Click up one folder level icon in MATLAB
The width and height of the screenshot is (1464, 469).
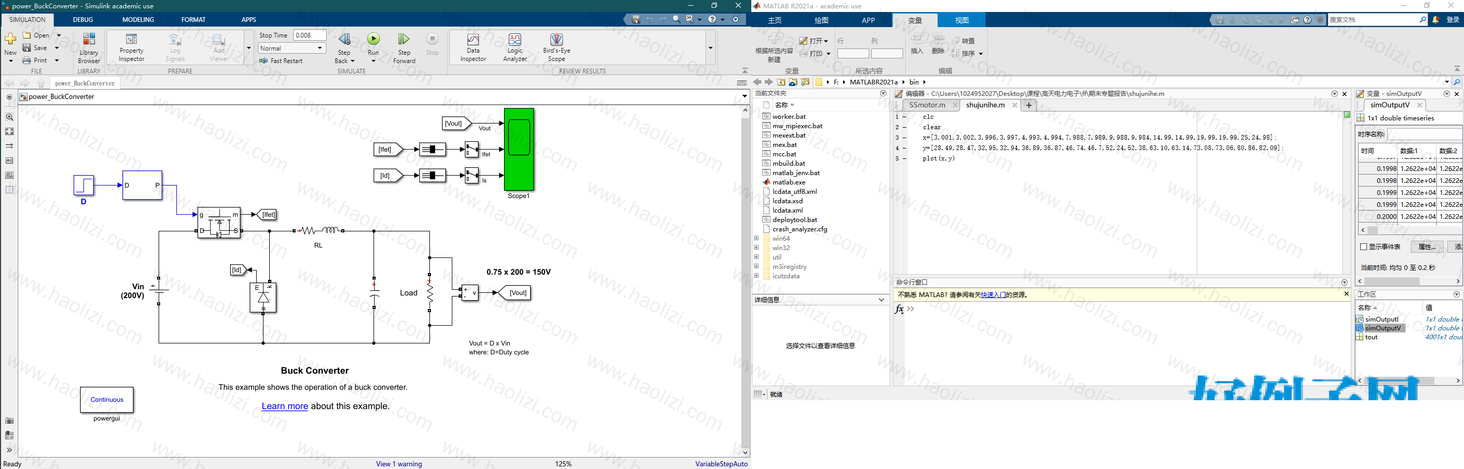[781, 82]
